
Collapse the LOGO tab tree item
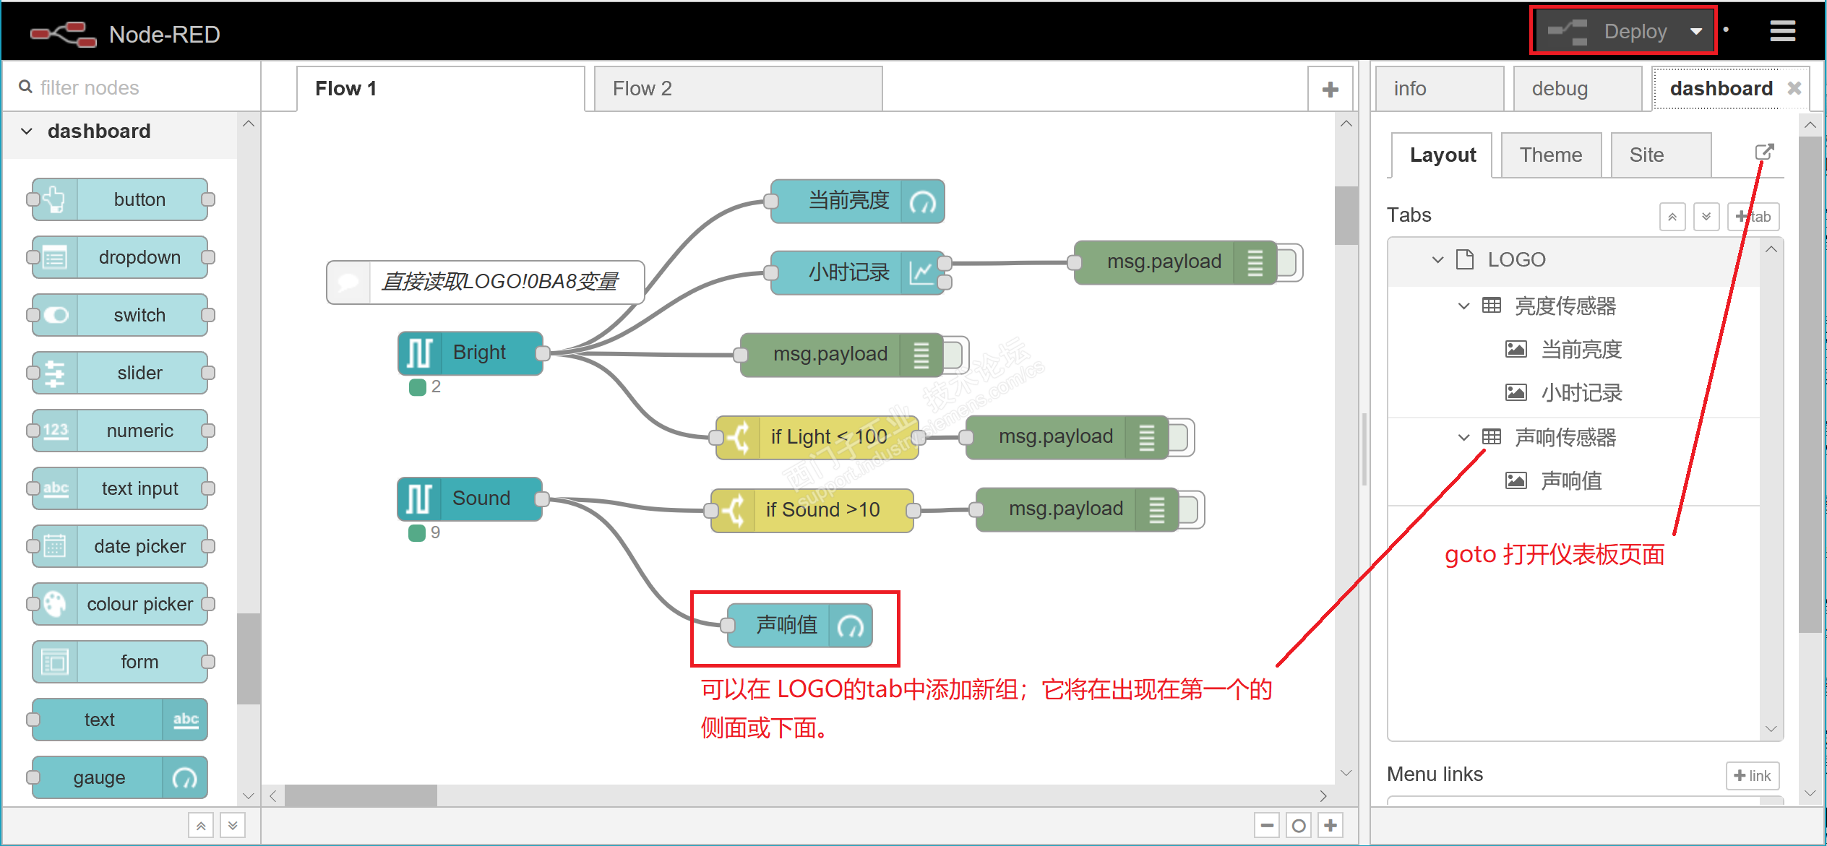point(1437,260)
